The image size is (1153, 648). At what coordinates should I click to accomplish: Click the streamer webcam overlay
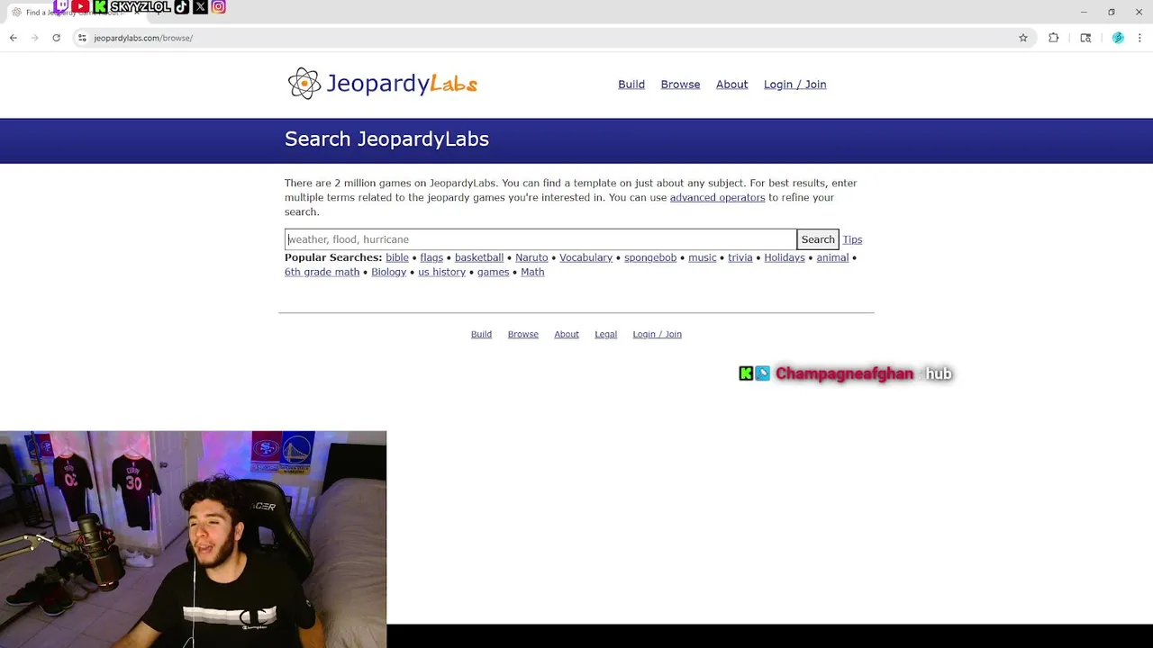pyautogui.click(x=193, y=539)
